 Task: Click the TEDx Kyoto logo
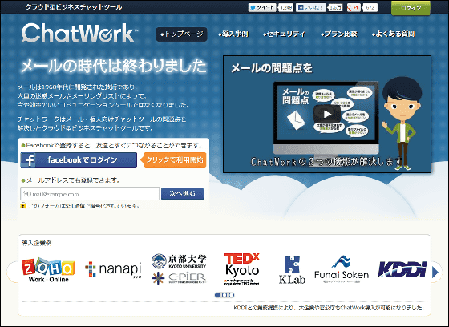242,268
